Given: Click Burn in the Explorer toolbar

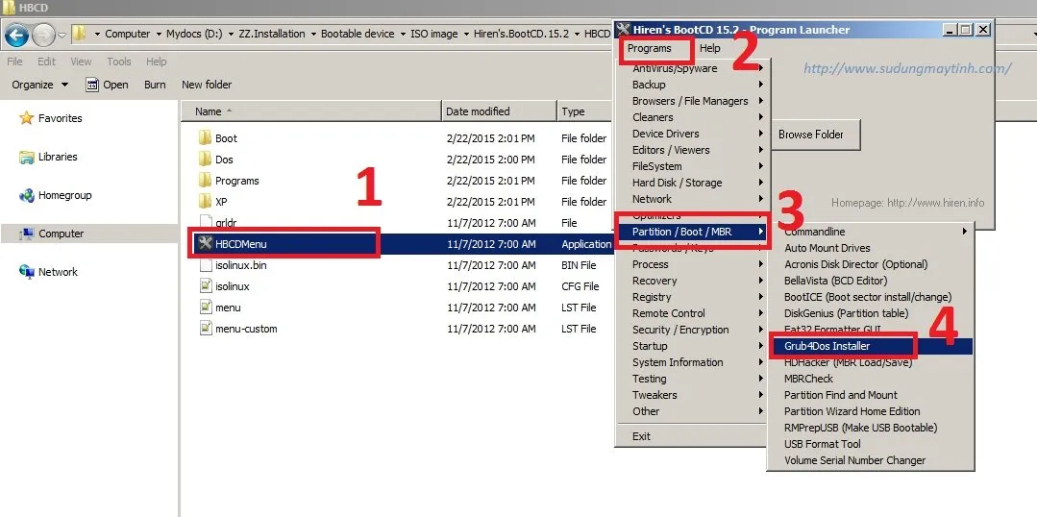Looking at the screenshot, I should tap(155, 85).
